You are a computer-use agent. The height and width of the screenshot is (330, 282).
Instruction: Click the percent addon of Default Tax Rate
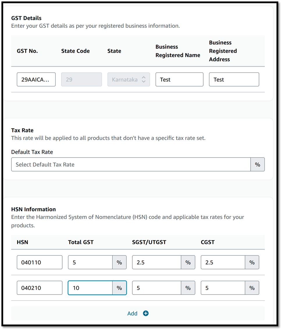click(257, 165)
